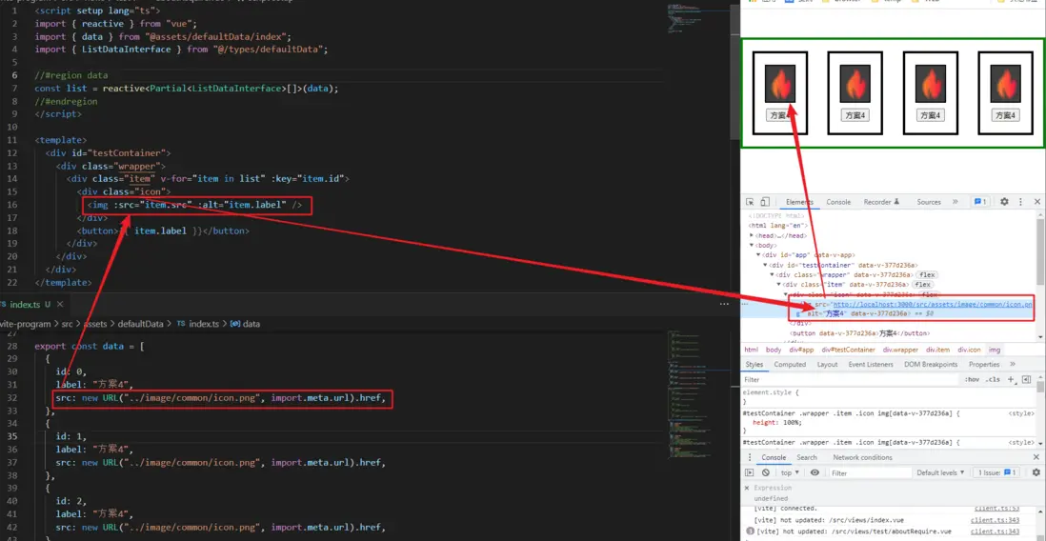Viewport: 1046px width, 541px height.
Task: Remove the live Expression entry
Action: 747,488
